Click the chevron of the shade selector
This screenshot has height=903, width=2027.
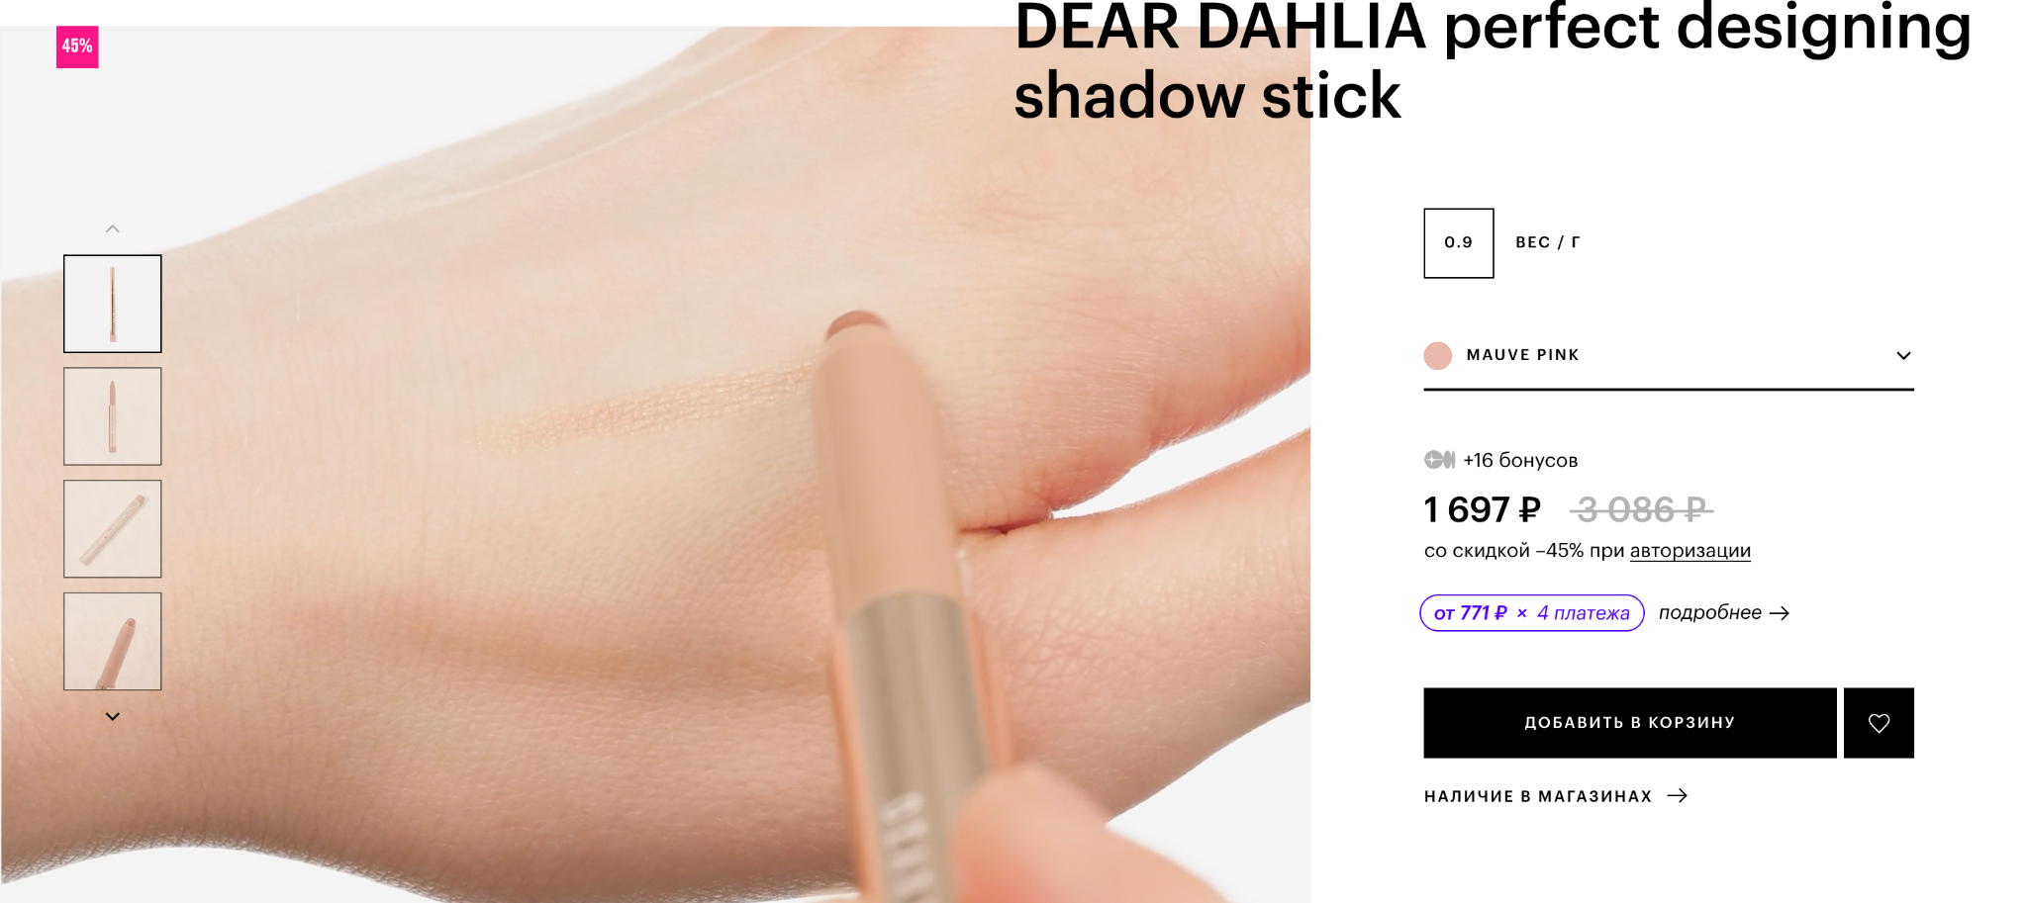coord(1903,356)
